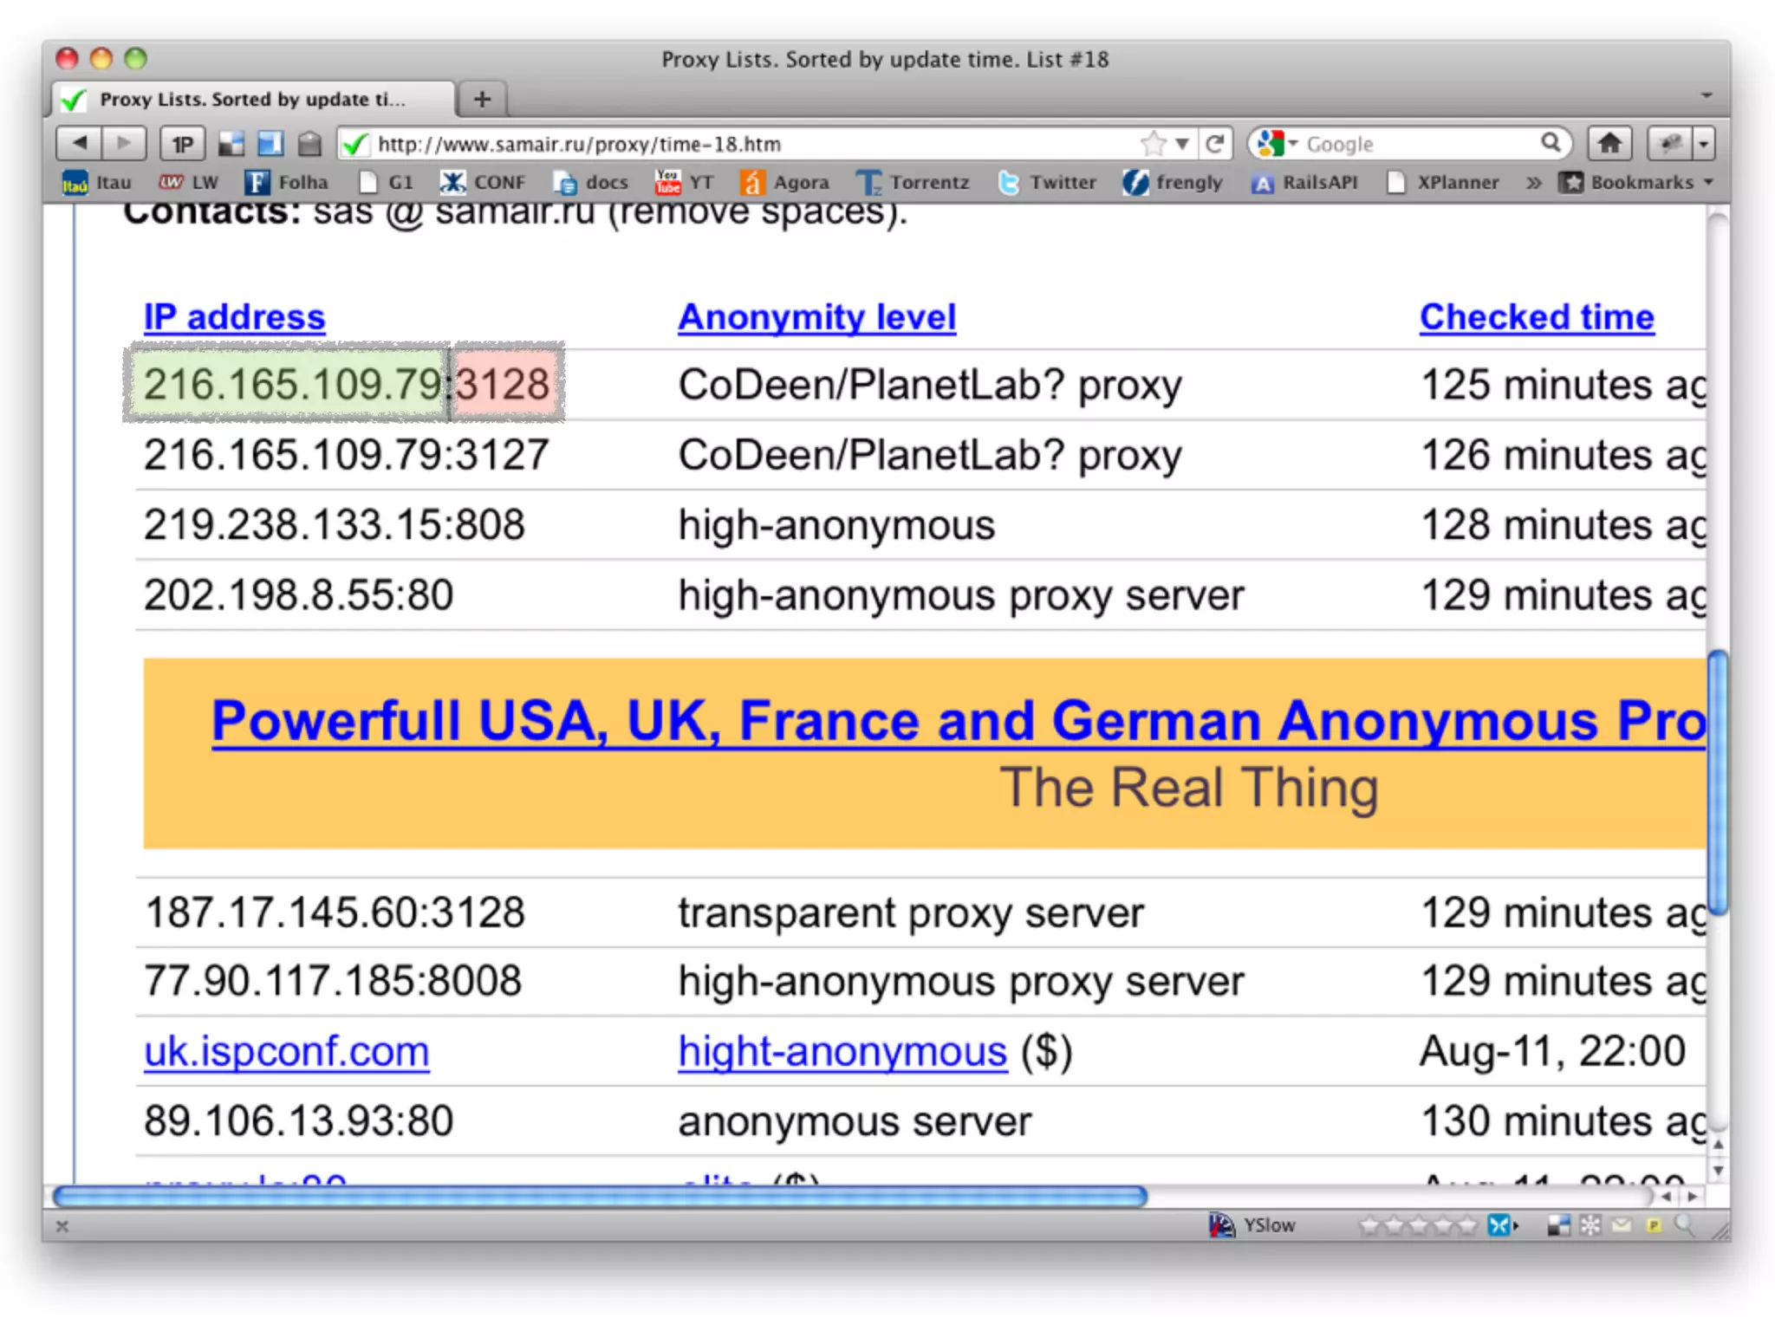The width and height of the screenshot is (1775, 1331).
Task: Toggle the snowflake status bar icon
Action: [1590, 1224]
